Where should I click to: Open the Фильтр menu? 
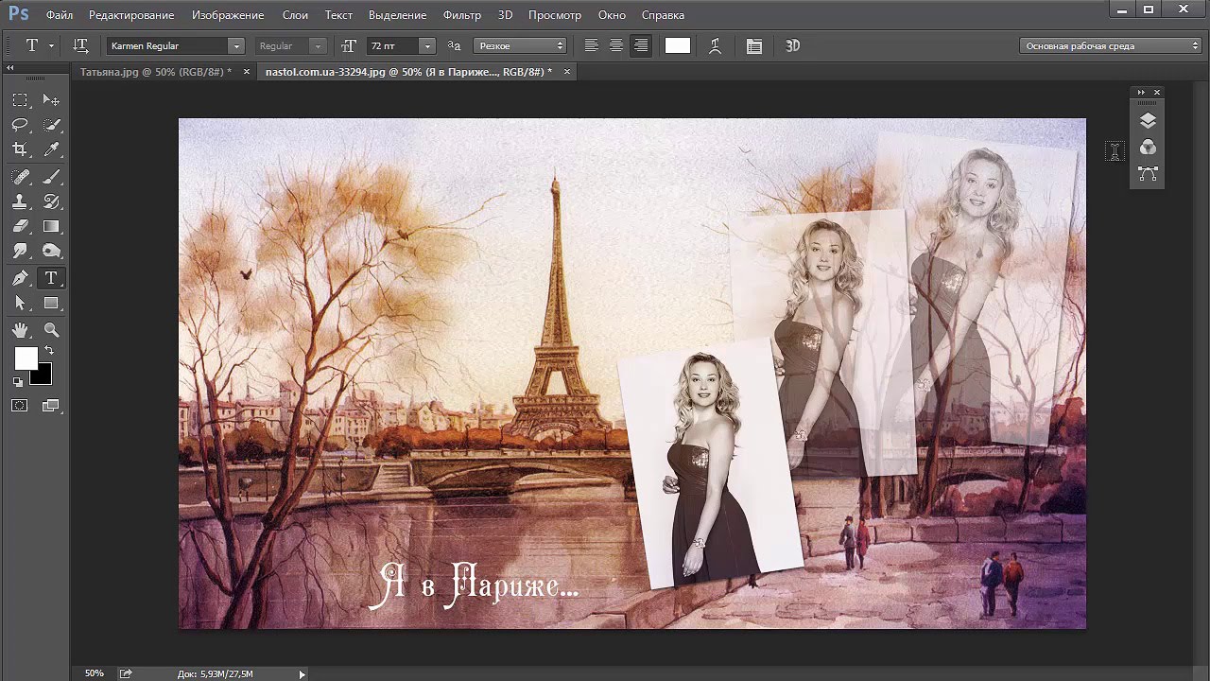tap(461, 15)
